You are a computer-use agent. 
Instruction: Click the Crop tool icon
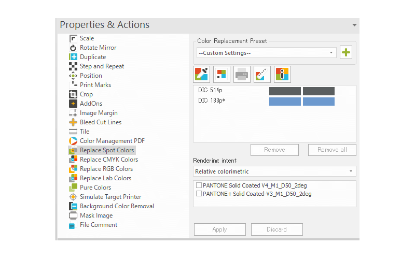[x=73, y=94]
